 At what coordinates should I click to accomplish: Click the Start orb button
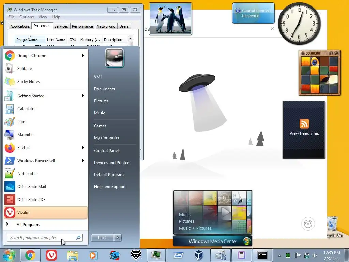click(9, 255)
